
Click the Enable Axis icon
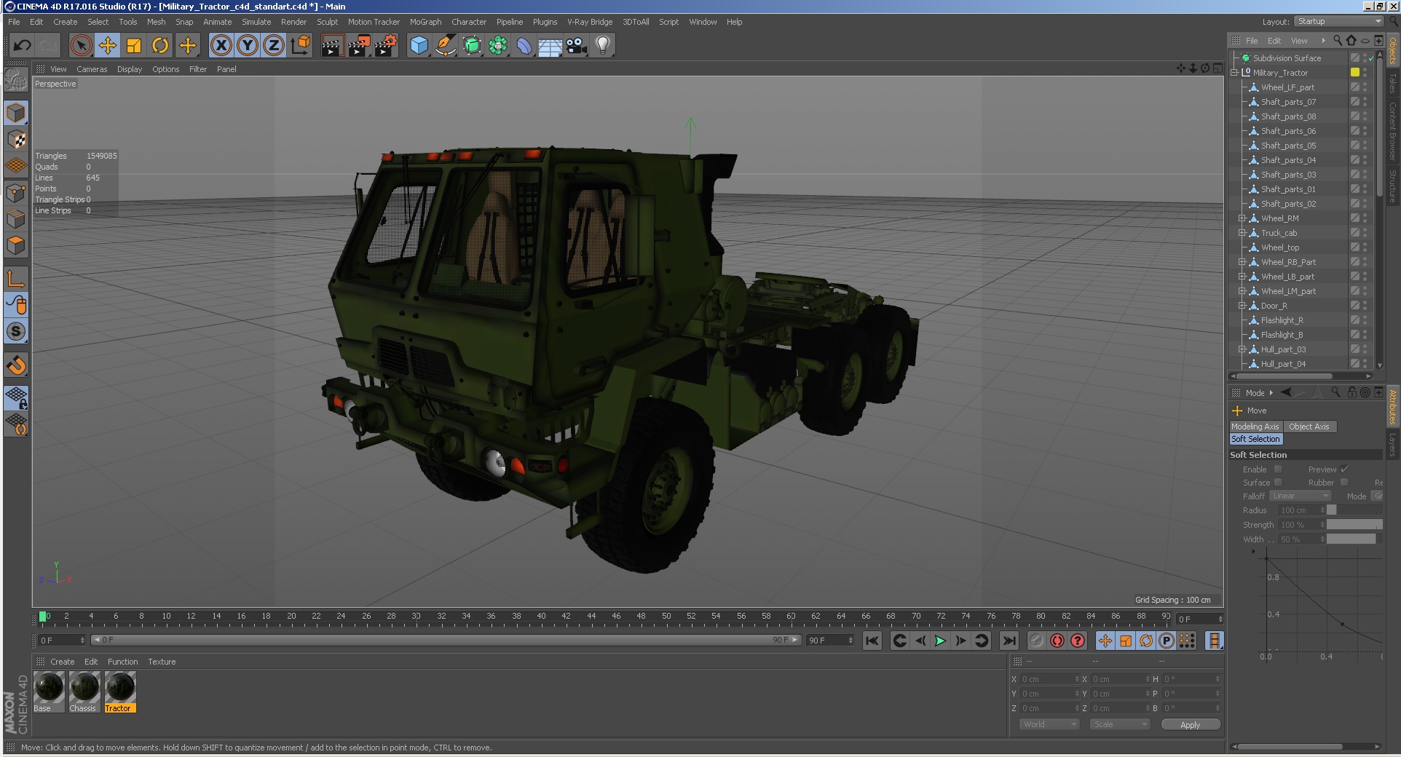pos(16,278)
